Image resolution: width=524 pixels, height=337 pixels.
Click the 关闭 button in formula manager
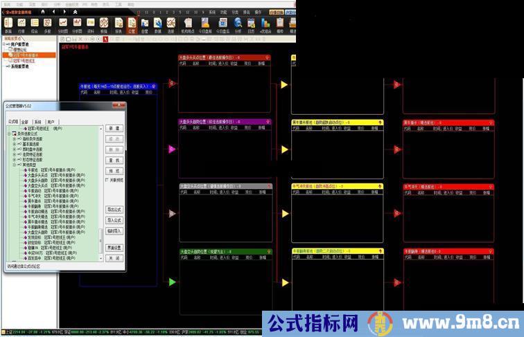114,258
